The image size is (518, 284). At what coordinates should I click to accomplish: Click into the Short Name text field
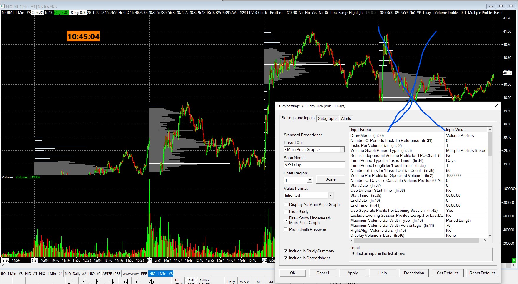(314, 165)
